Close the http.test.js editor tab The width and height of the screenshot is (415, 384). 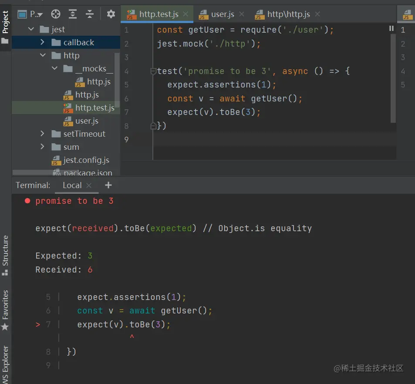pyautogui.click(x=186, y=14)
